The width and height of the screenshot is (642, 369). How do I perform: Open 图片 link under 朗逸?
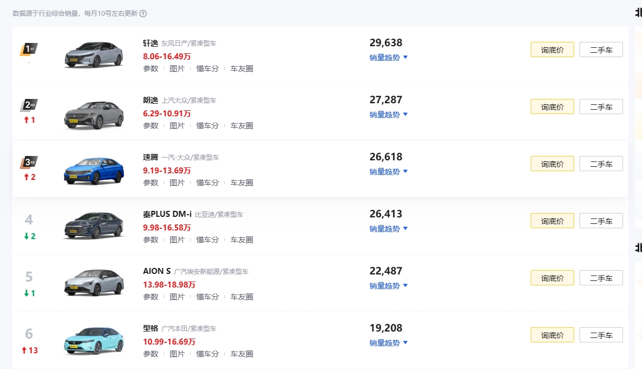[x=177, y=126]
